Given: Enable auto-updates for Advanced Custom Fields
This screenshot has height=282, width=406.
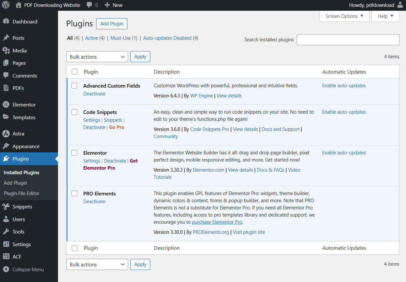Looking at the screenshot, I should (x=344, y=86).
